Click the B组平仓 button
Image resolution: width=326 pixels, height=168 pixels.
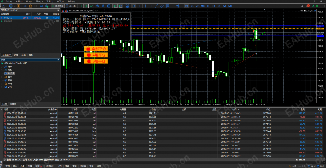coord(96,61)
